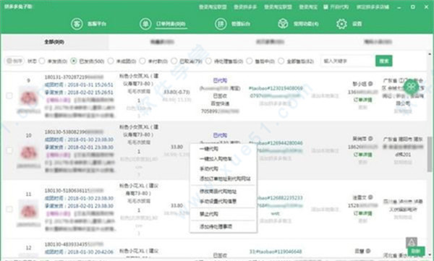The width and height of the screenshot is (434, 261).
Task: Click the floating green round menu button
Action: click(411, 87)
